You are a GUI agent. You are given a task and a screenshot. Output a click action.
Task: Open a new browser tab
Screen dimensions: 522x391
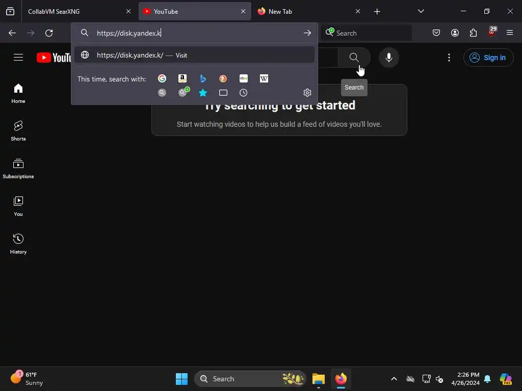tap(377, 12)
